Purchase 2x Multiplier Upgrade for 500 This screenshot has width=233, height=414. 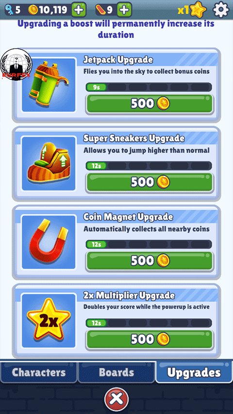pos(150,339)
